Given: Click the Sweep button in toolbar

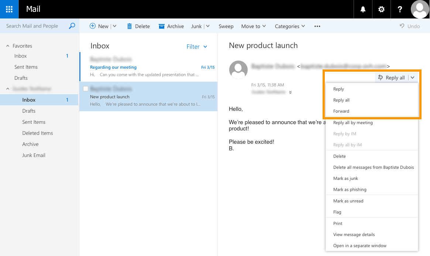Looking at the screenshot, I should pyautogui.click(x=226, y=26).
